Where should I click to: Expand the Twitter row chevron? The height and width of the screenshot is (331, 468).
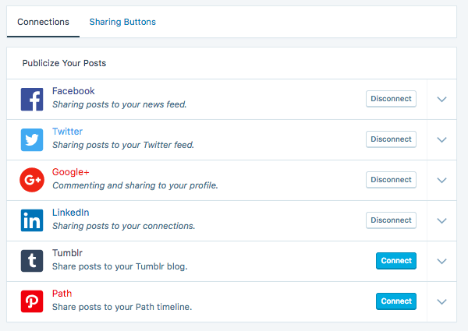pos(441,139)
